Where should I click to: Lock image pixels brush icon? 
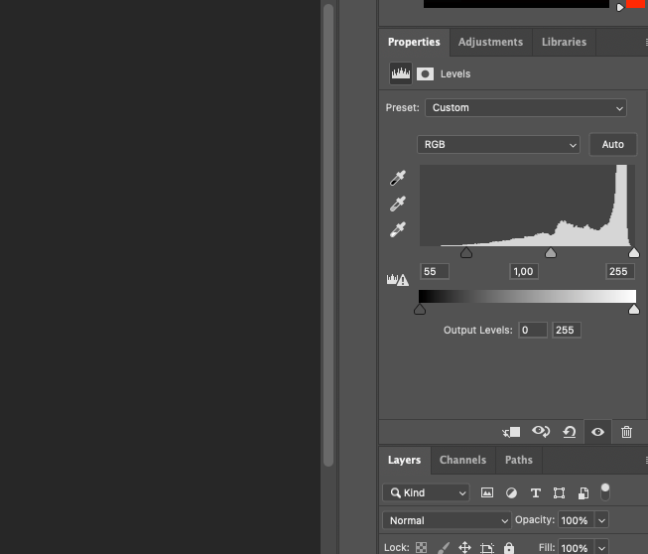tap(443, 547)
